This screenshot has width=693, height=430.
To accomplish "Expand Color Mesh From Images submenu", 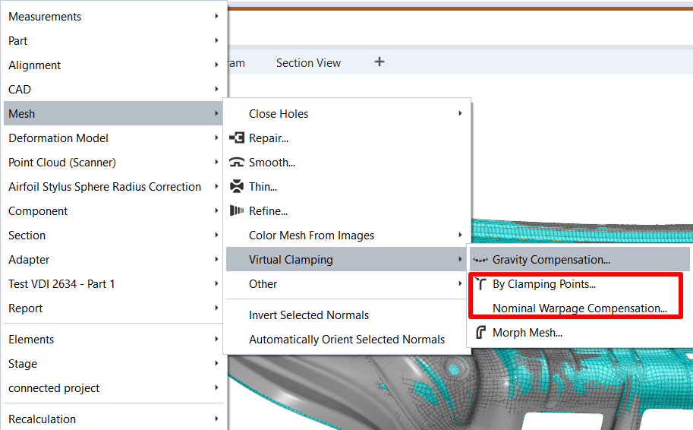I will pos(460,236).
